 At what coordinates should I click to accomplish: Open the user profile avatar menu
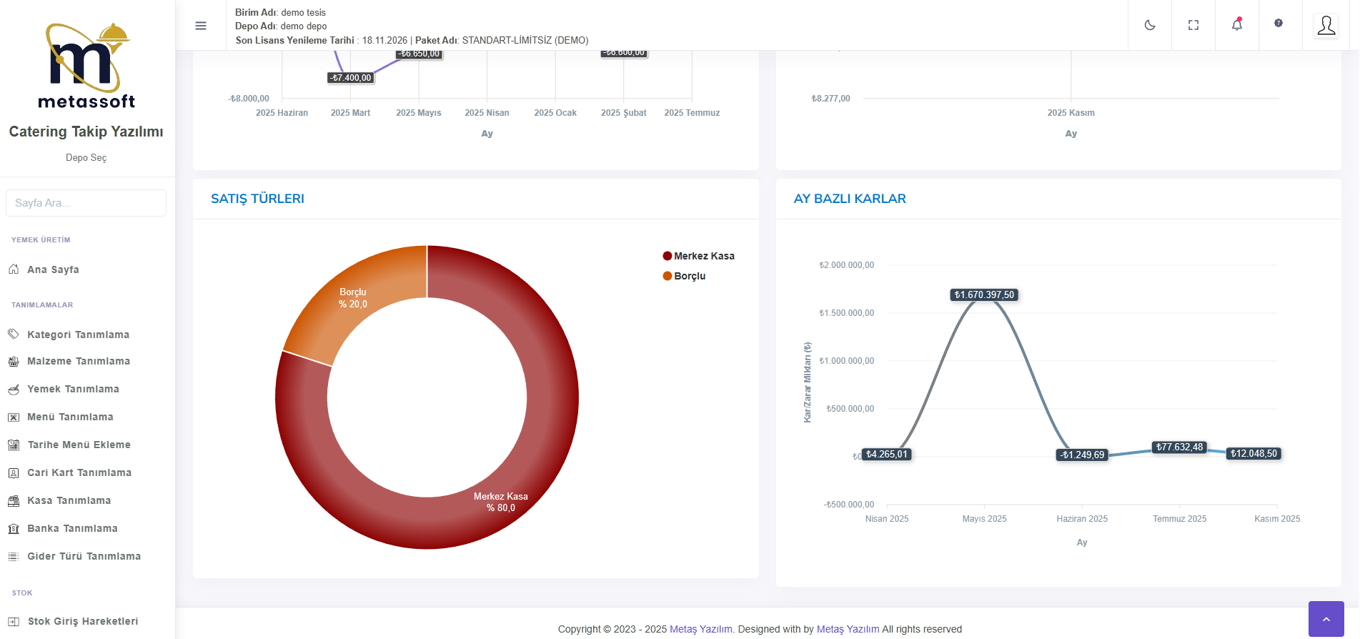[x=1326, y=26]
